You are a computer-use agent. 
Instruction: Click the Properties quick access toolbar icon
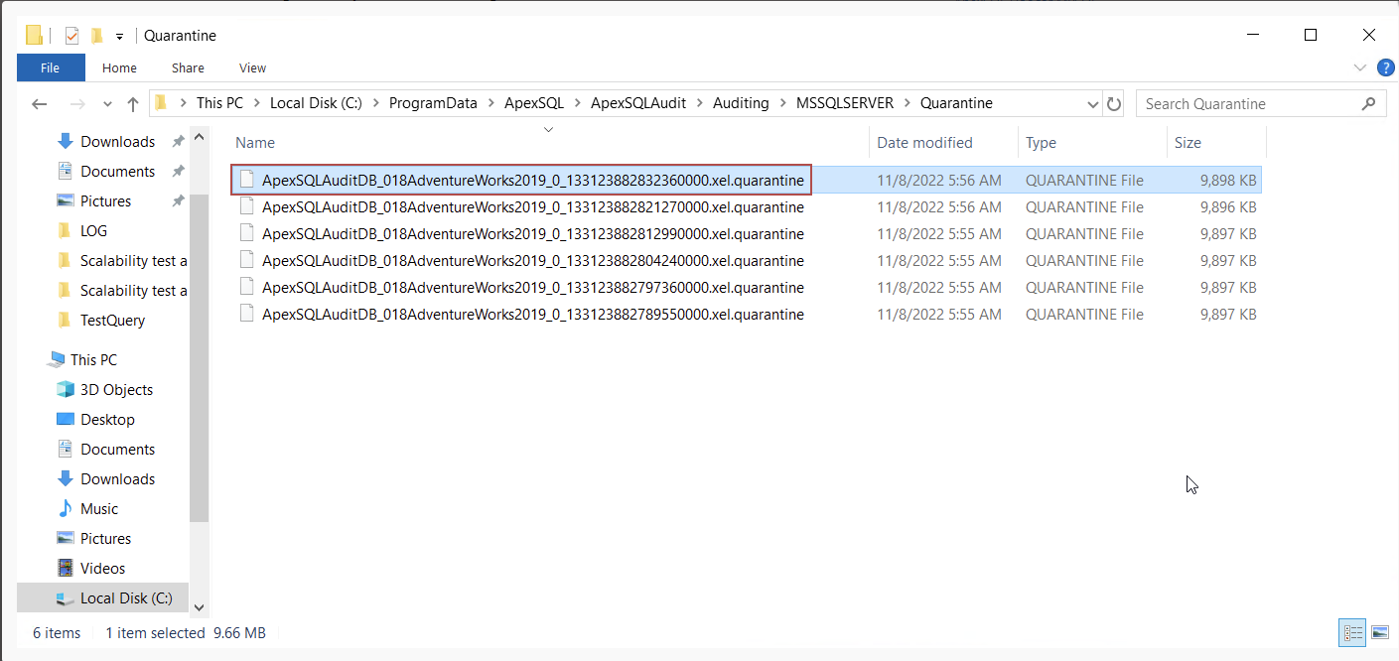pos(71,36)
